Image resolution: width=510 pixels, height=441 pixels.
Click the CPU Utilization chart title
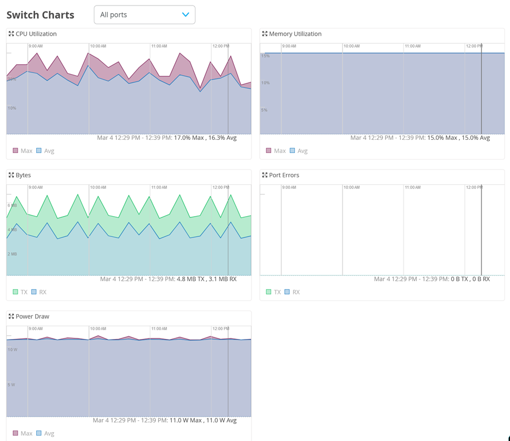click(x=36, y=34)
